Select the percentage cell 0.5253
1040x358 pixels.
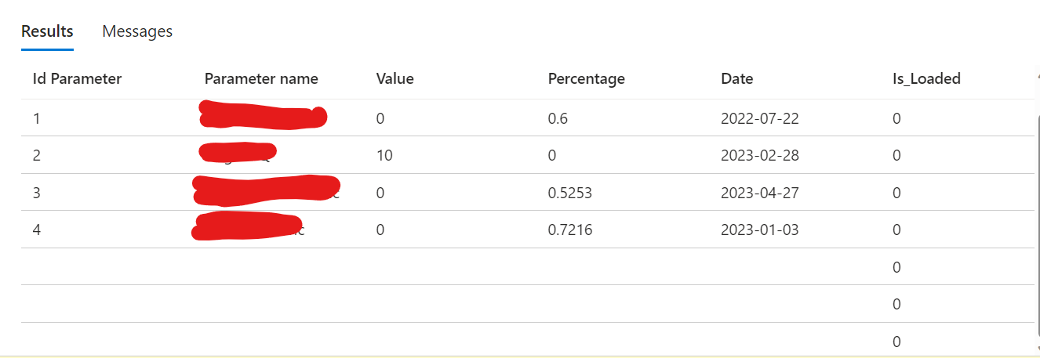(569, 193)
